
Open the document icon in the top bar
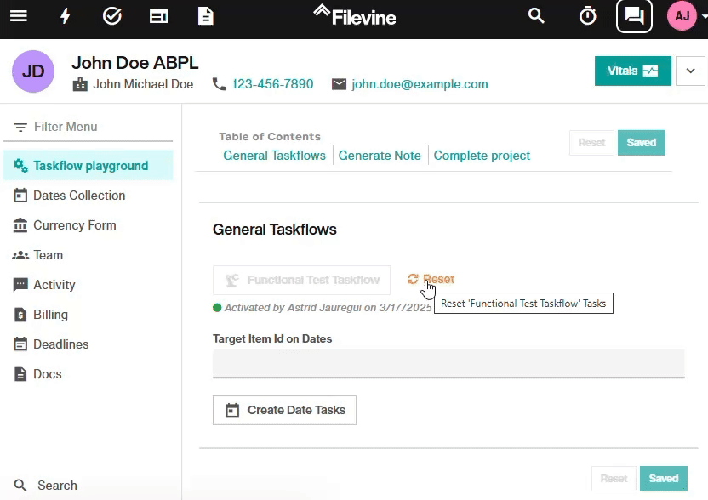point(205,16)
